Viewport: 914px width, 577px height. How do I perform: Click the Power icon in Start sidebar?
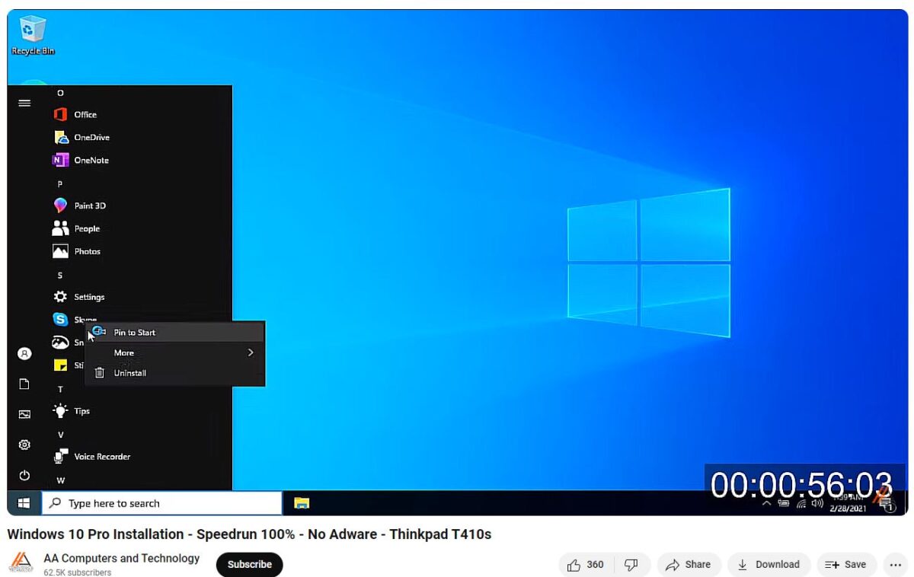pyautogui.click(x=24, y=475)
